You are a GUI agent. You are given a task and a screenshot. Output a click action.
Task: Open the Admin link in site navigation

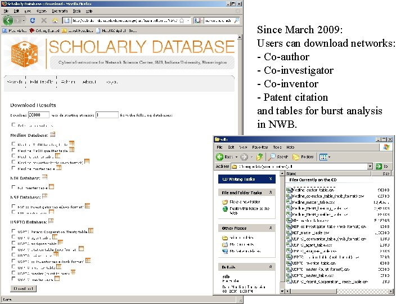(68, 82)
